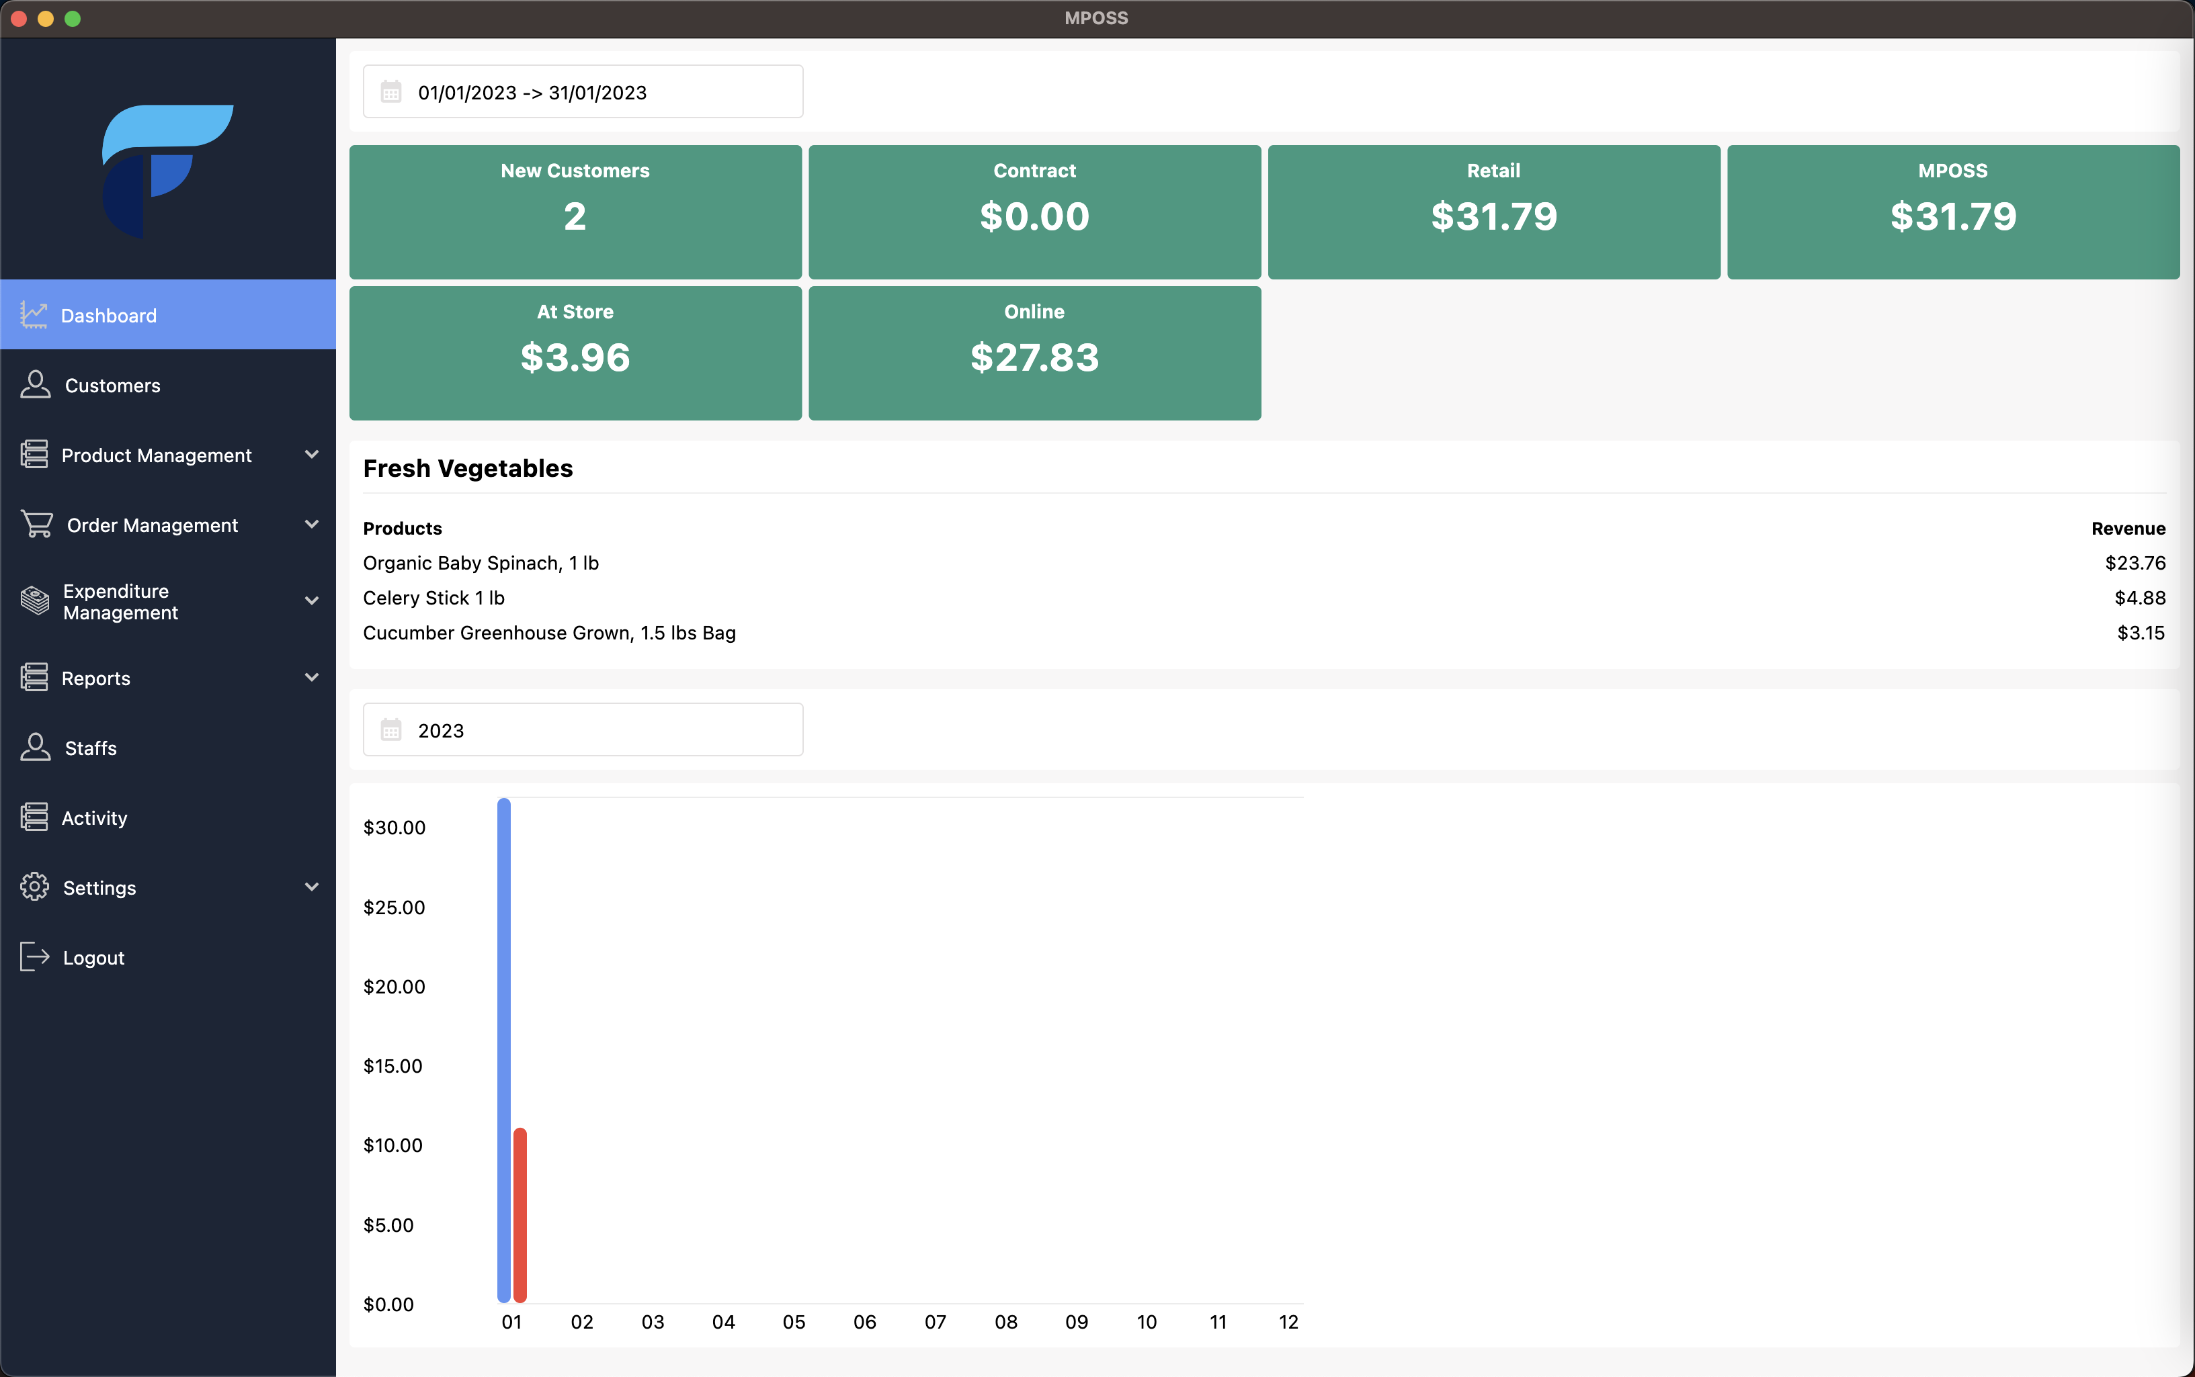Image resolution: width=2195 pixels, height=1377 pixels.
Task: Expand the Reports chevron
Action: coord(312,678)
